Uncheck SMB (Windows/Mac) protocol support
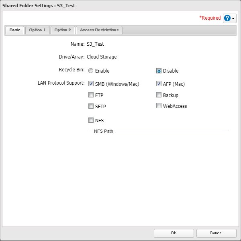This screenshot has height=241, width=241. tap(91, 84)
